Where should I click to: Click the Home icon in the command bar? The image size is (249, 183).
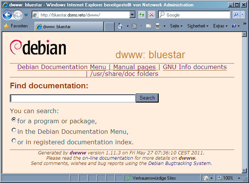[121, 26]
